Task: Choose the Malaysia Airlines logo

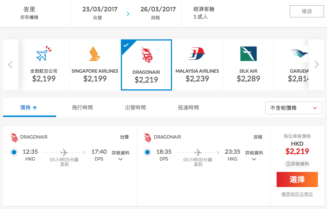Action: tap(197, 53)
